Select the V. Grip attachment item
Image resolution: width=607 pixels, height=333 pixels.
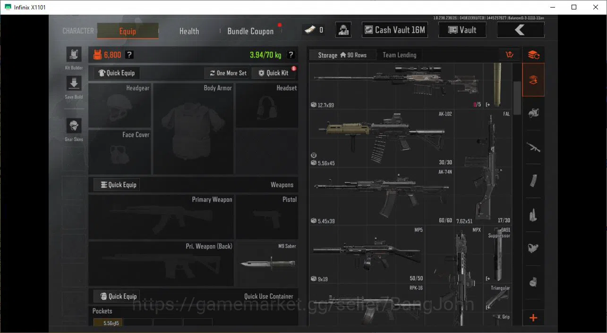click(498, 319)
